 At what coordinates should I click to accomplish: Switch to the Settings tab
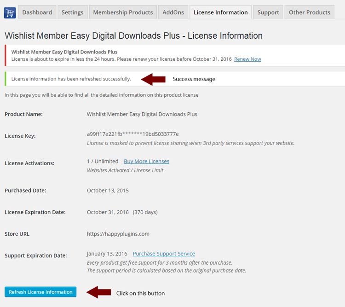[x=72, y=12]
